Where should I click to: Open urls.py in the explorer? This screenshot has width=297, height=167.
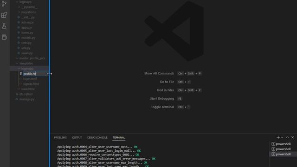26,48
